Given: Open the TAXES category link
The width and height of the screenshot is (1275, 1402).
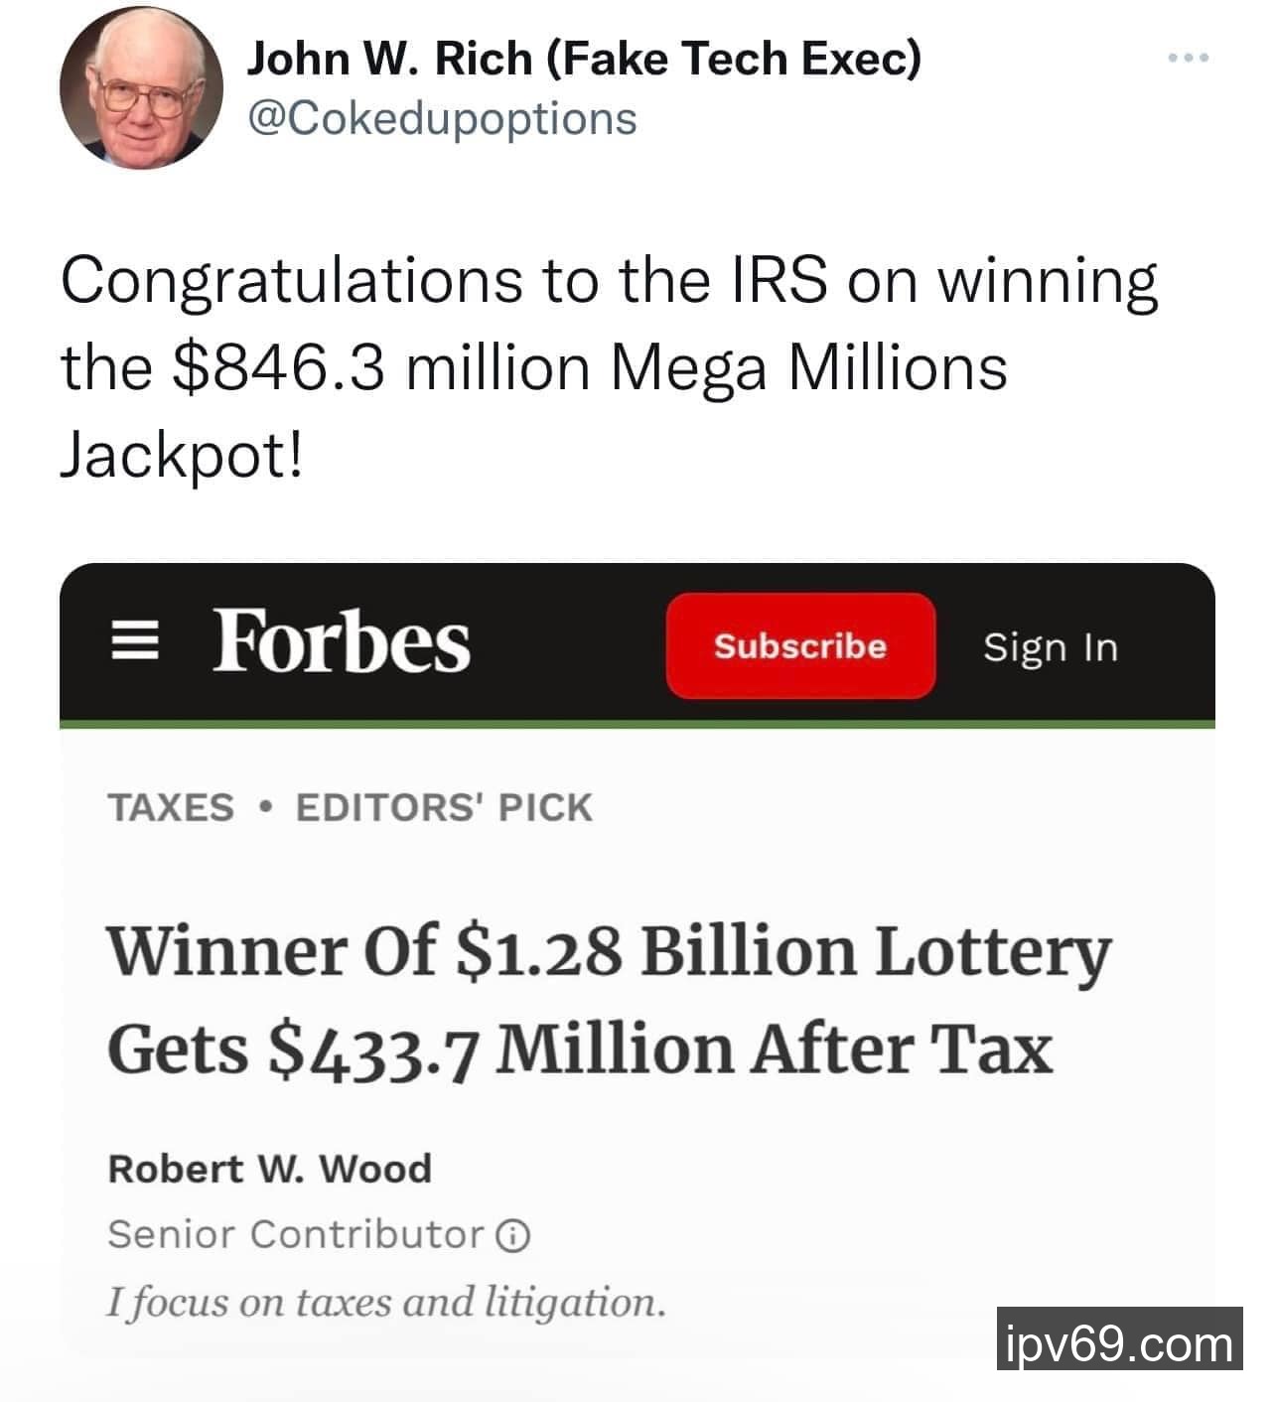Looking at the screenshot, I should pyautogui.click(x=171, y=807).
